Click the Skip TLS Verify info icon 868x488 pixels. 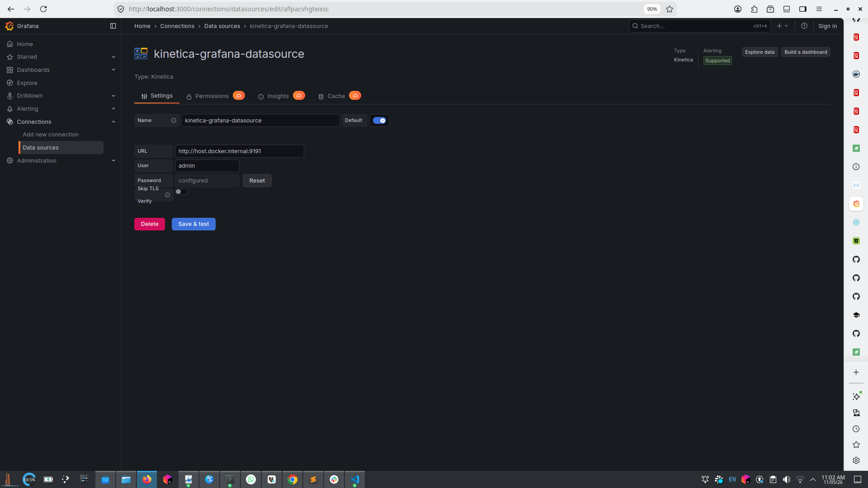pyautogui.click(x=167, y=195)
